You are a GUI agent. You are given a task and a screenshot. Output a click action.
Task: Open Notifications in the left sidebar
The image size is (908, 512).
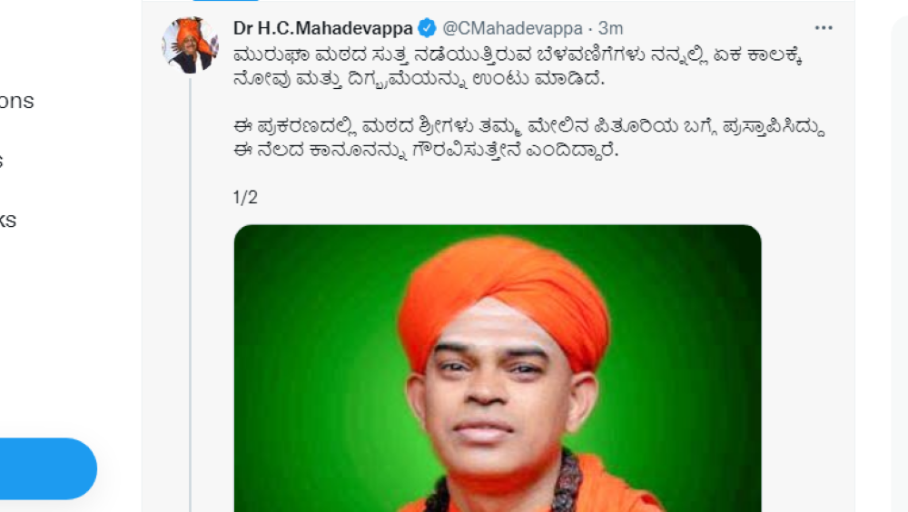pos(16,102)
